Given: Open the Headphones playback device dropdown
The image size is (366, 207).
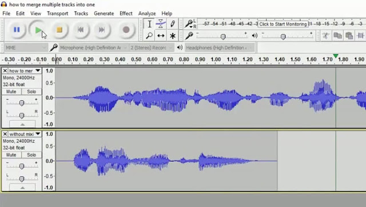Looking at the screenshot, I should tap(220, 48).
